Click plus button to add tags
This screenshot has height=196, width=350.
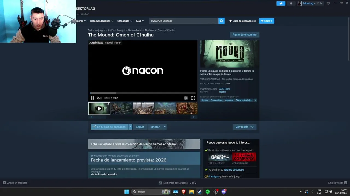click(255, 100)
